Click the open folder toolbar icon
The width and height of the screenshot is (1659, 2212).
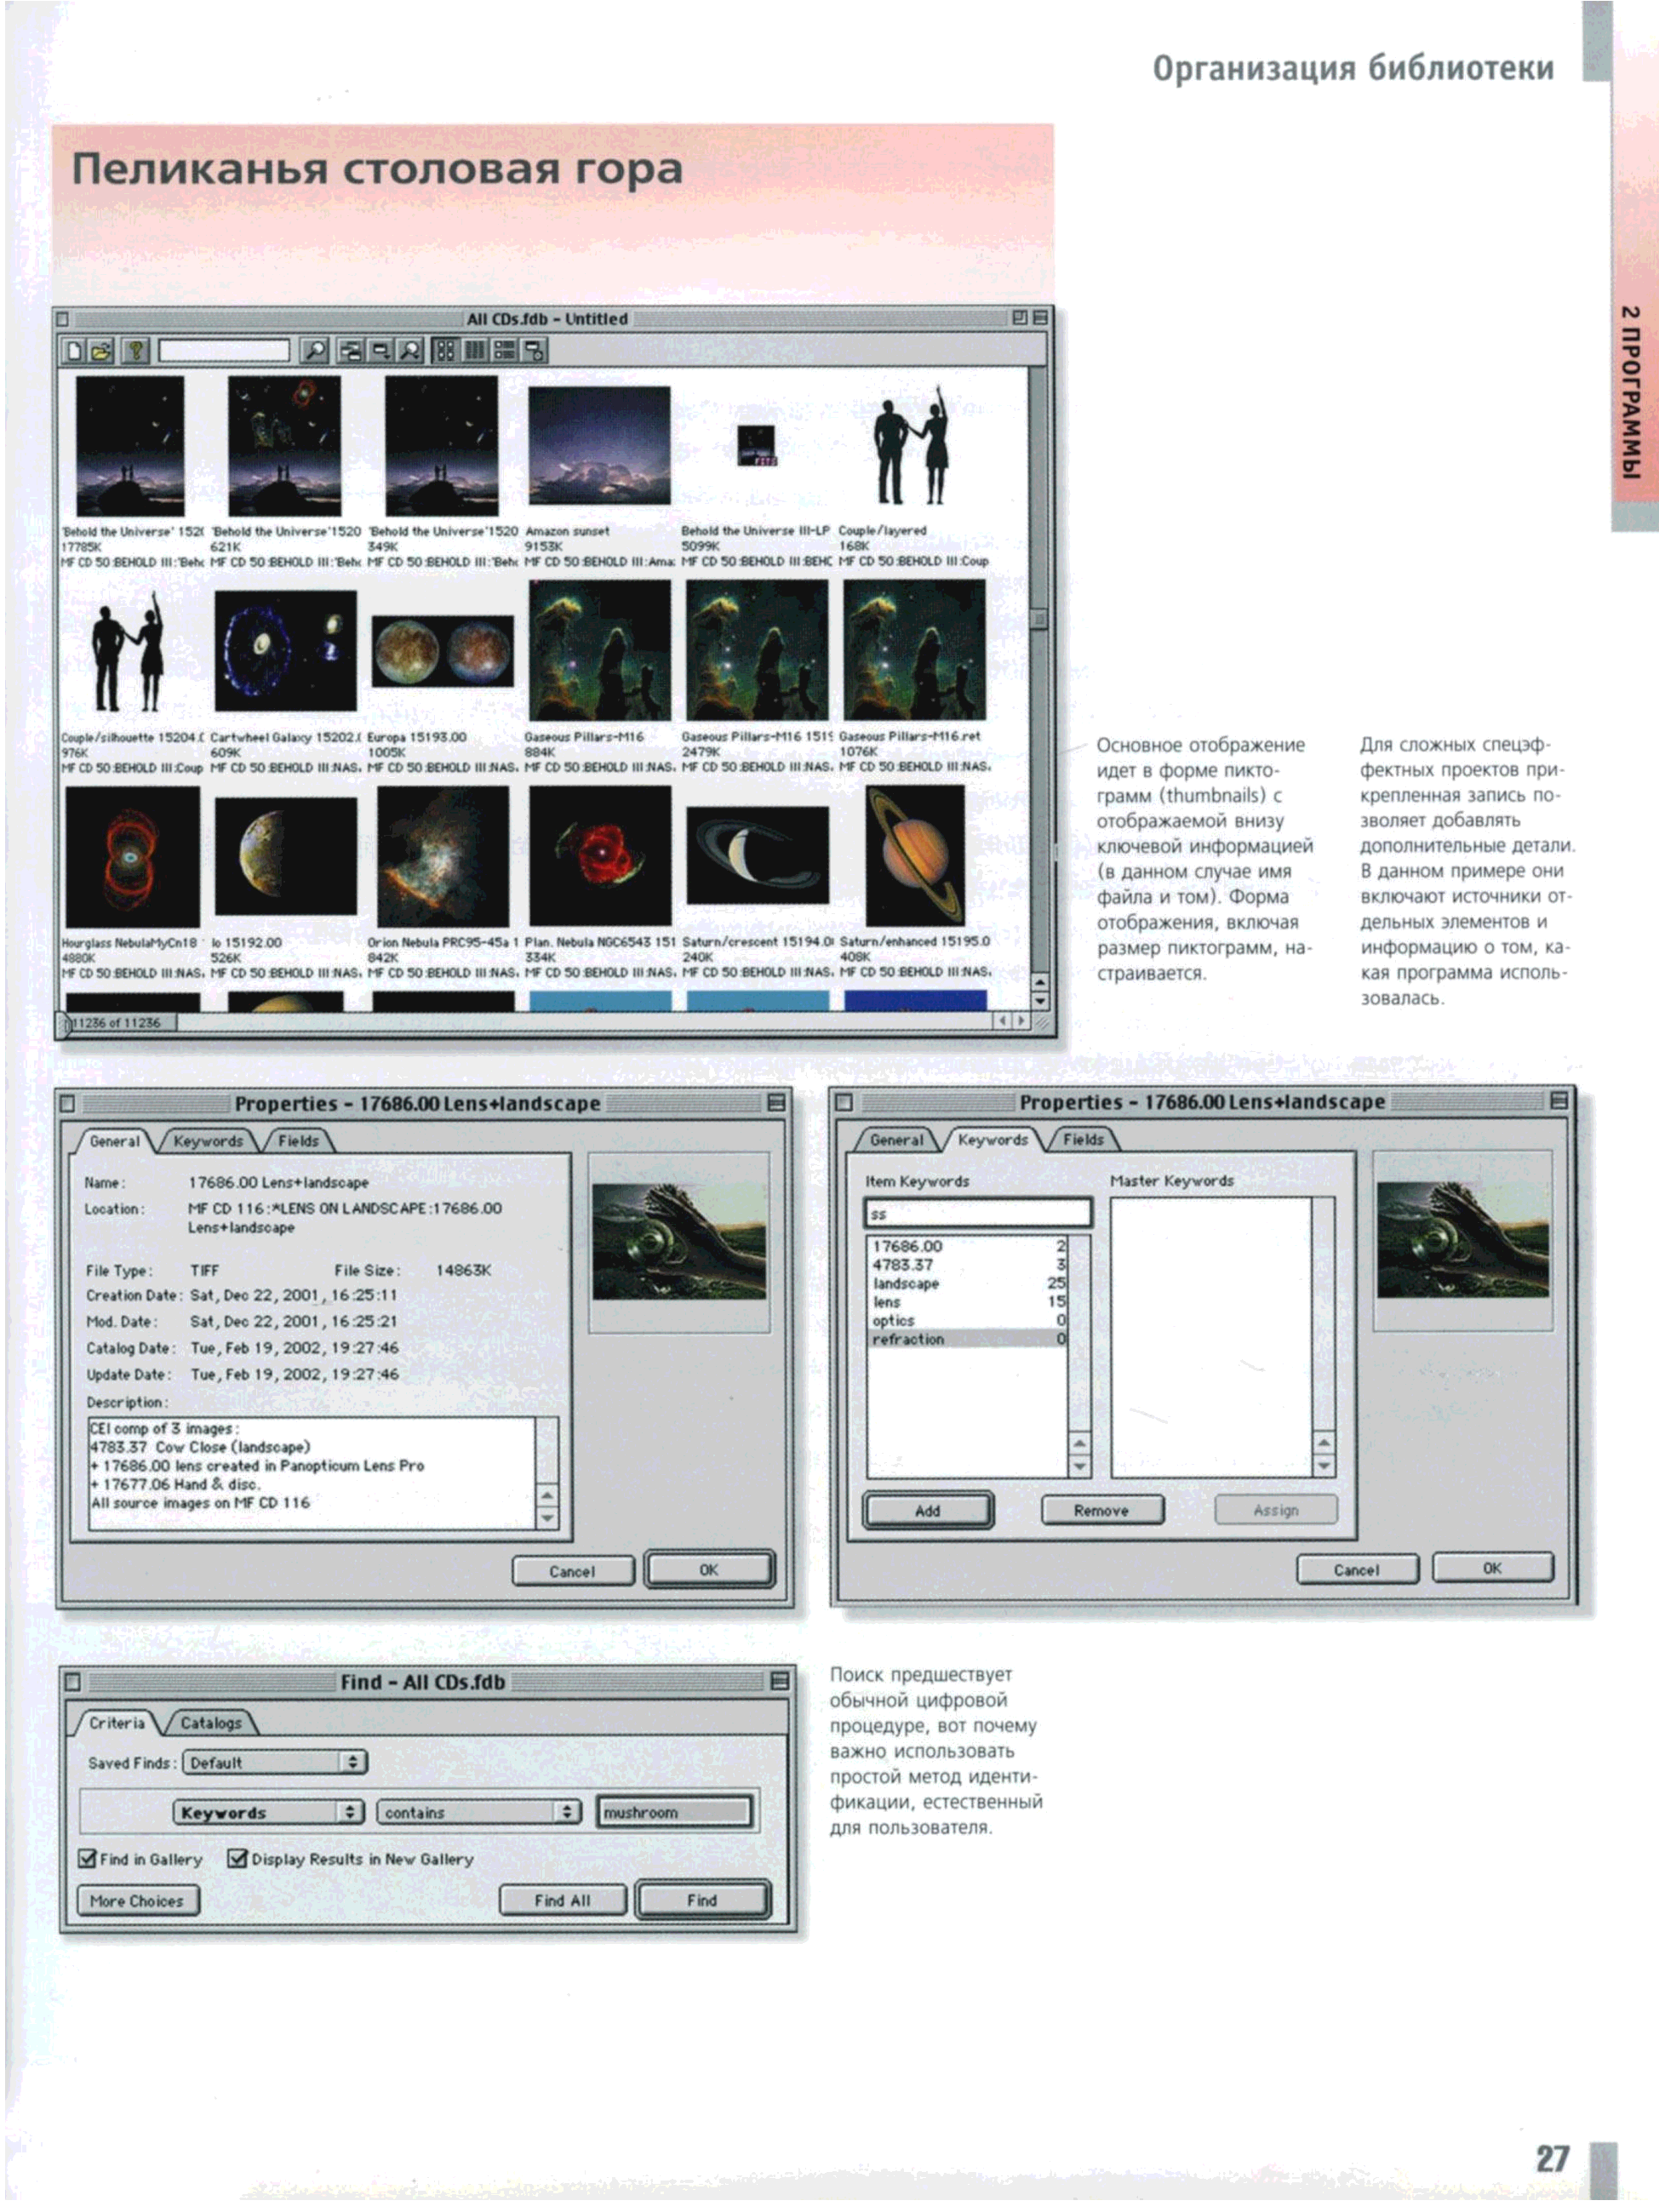[x=102, y=351]
